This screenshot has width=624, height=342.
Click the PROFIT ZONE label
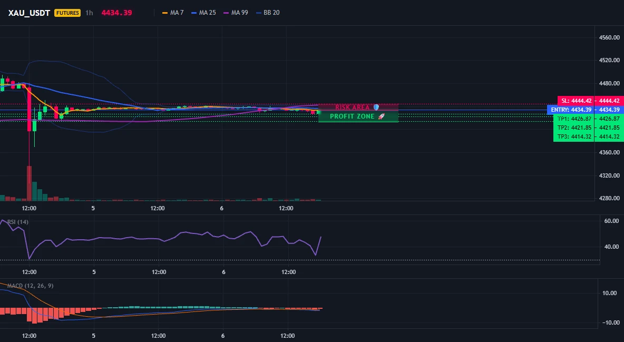point(352,116)
